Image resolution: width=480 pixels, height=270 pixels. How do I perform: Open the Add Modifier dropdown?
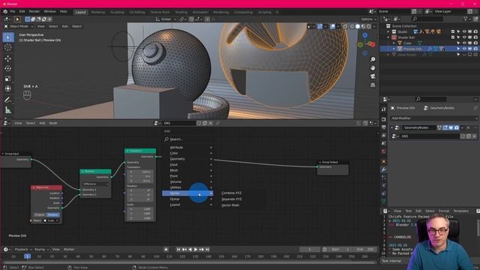[x=433, y=118]
